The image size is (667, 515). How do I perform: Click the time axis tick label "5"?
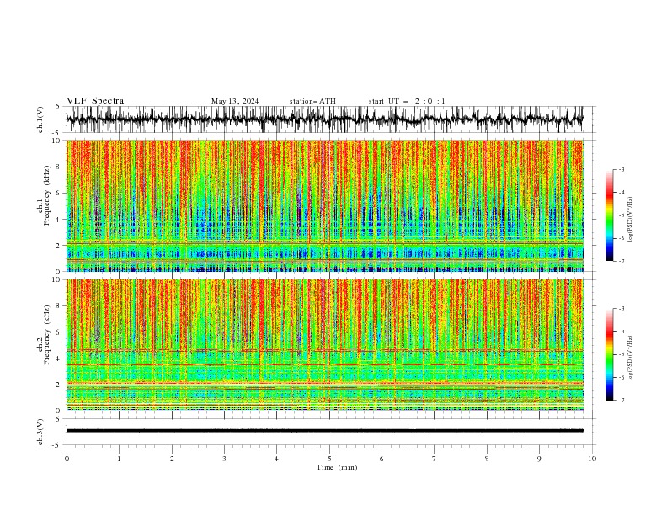point(329,459)
